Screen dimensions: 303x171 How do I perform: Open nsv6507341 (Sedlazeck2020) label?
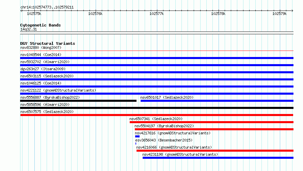click(156, 119)
